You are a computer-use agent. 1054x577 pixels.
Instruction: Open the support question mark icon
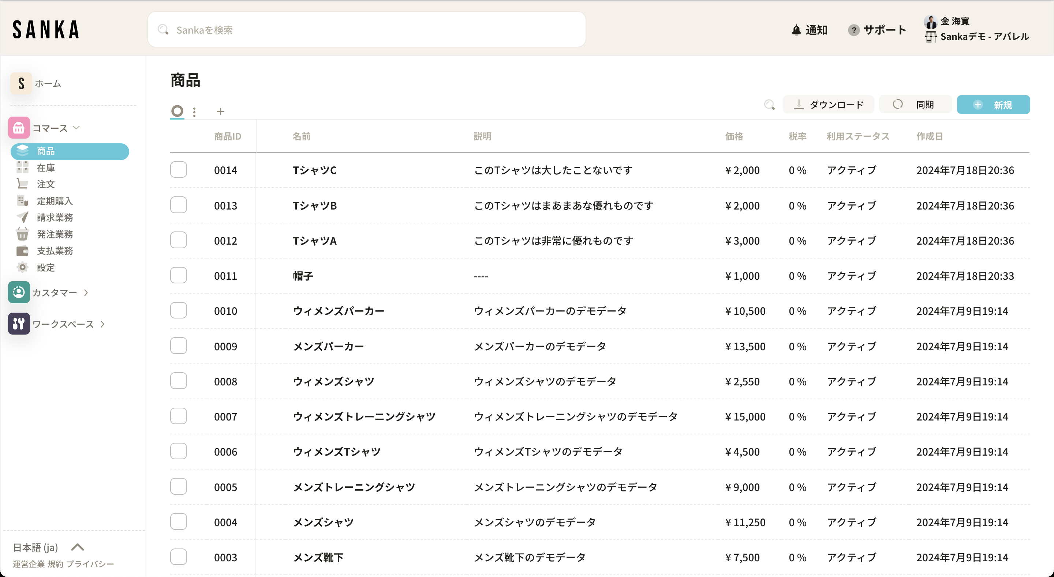(853, 30)
